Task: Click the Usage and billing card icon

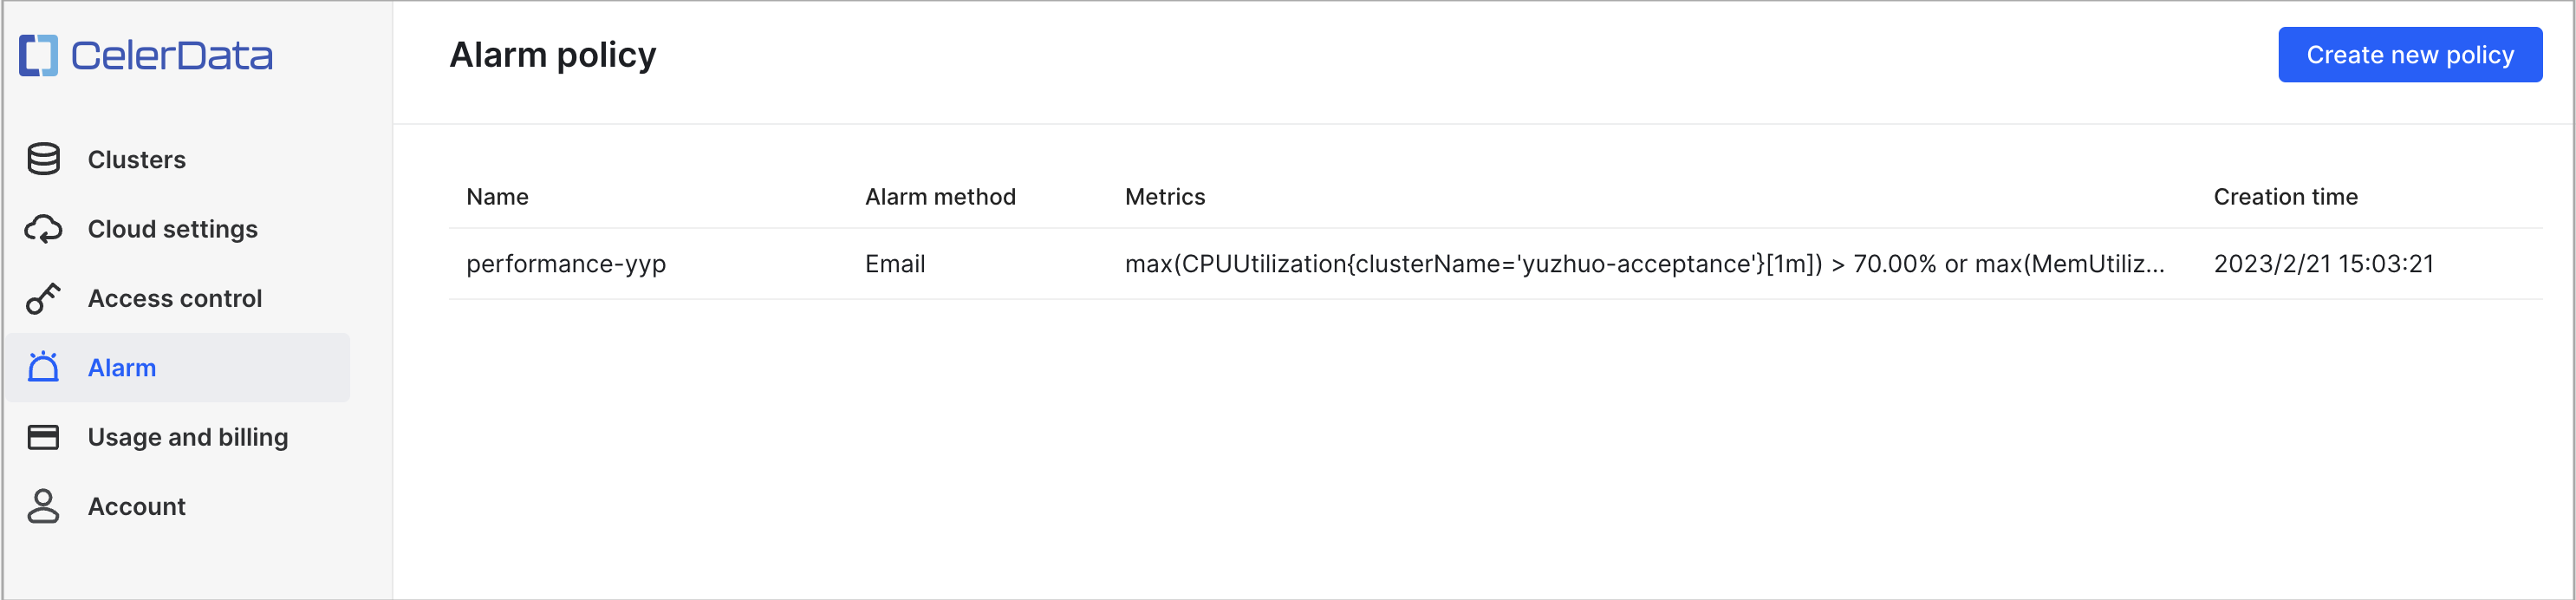Action: coord(43,437)
